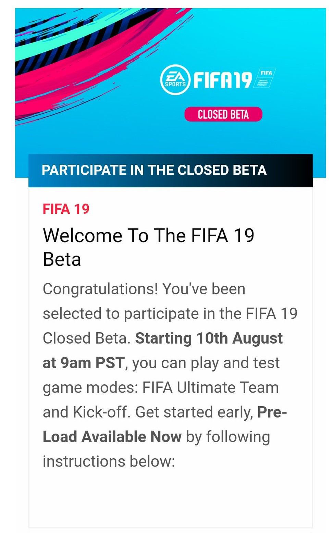334x533 pixels.
Task: Tap the FIFA19 wordmark logo
Action: pos(223,80)
